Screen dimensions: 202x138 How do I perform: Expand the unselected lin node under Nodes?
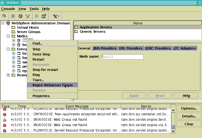13,45
